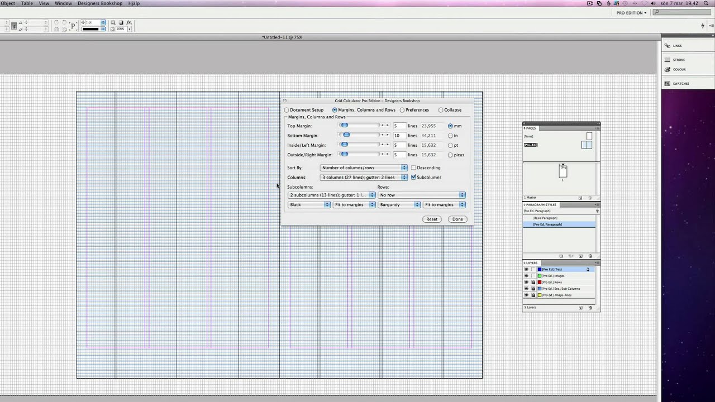Create new paragraph style icon
The width and height of the screenshot is (715, 402).
point(581,256)
